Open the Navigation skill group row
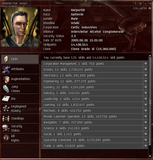 pyautogui.click(x=95, y=122)
